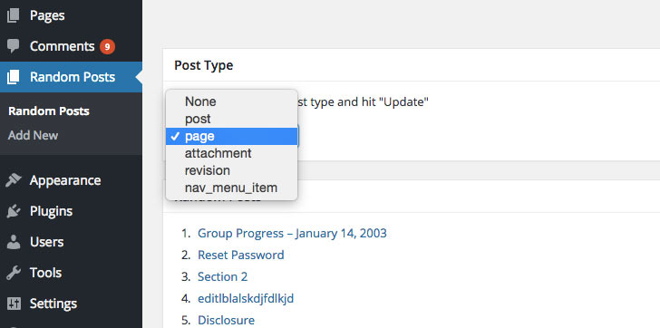
Task: Open the 'Disclosure' post link
Action: tap(226, 320)
